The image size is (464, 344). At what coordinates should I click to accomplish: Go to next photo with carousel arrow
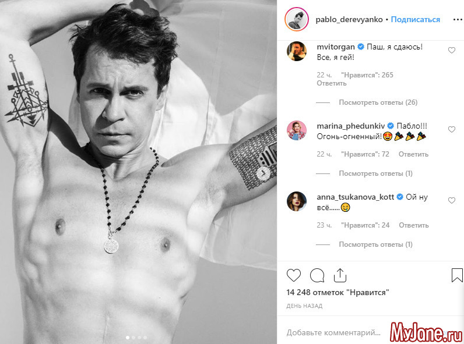click(263, 173)
